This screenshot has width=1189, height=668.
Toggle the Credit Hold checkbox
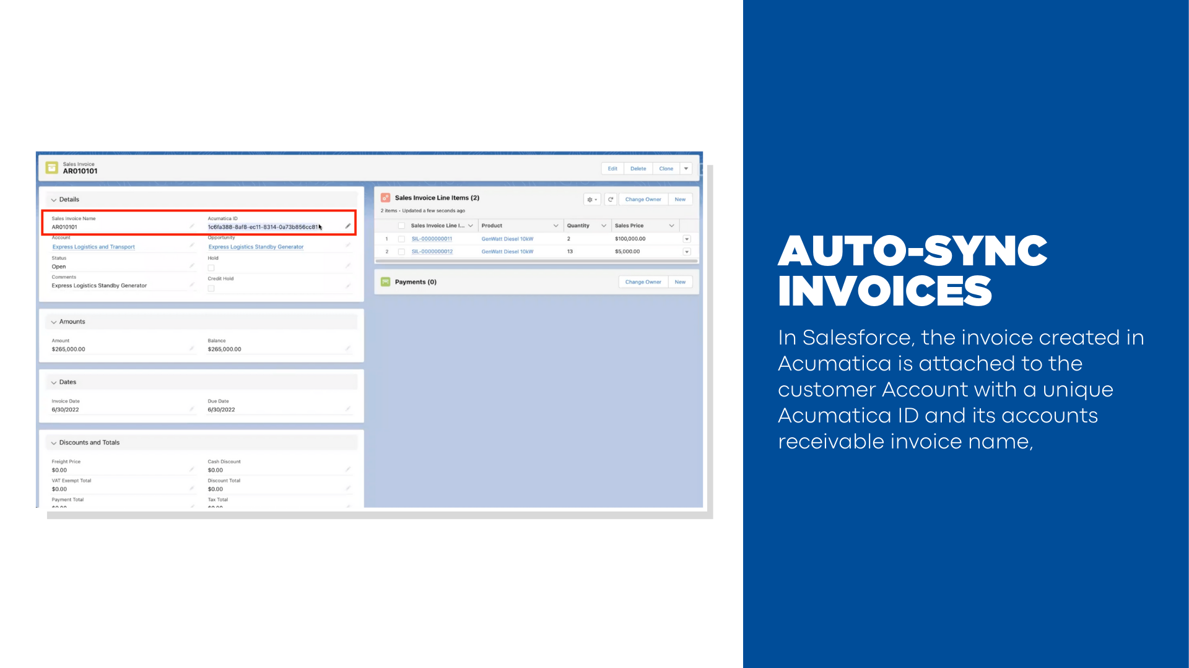(211, 288)
